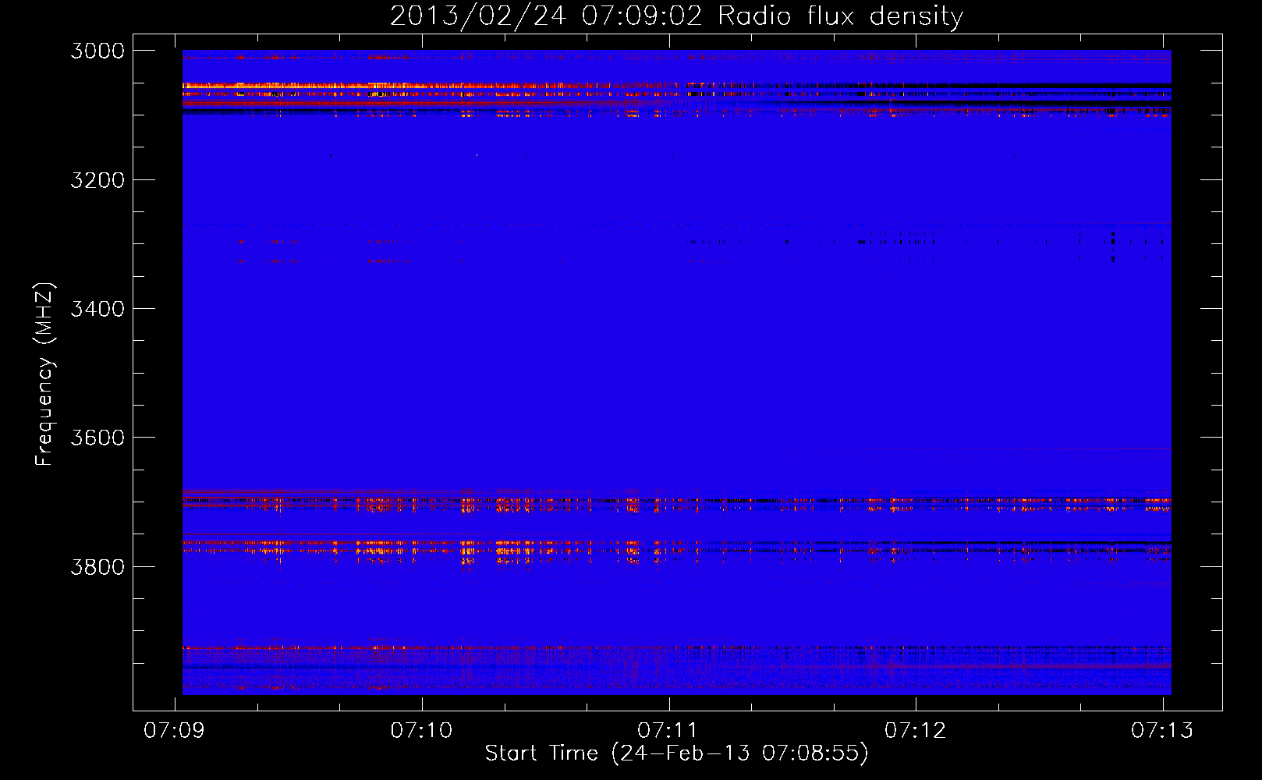Click the 3400 frequency tick label

point(97,309)
